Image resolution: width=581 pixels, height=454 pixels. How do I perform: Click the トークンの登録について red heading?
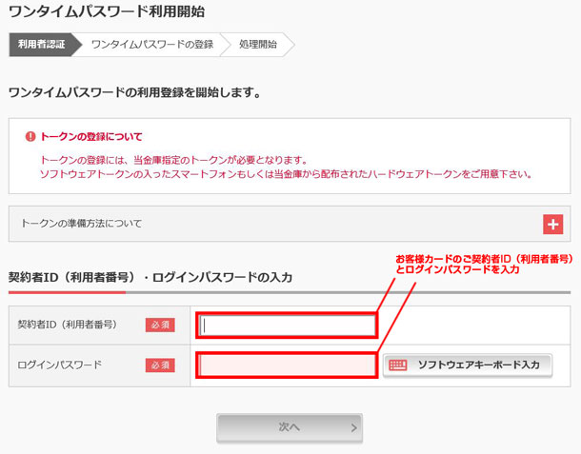[91, 137]
